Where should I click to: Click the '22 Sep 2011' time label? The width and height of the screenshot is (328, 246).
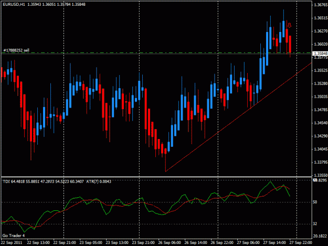(x=12, y=243)
